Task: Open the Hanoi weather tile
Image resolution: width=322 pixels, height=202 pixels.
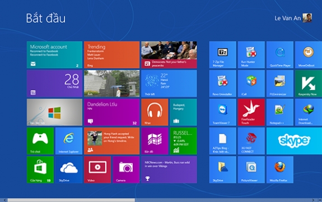Action: [x=169, y=84]
